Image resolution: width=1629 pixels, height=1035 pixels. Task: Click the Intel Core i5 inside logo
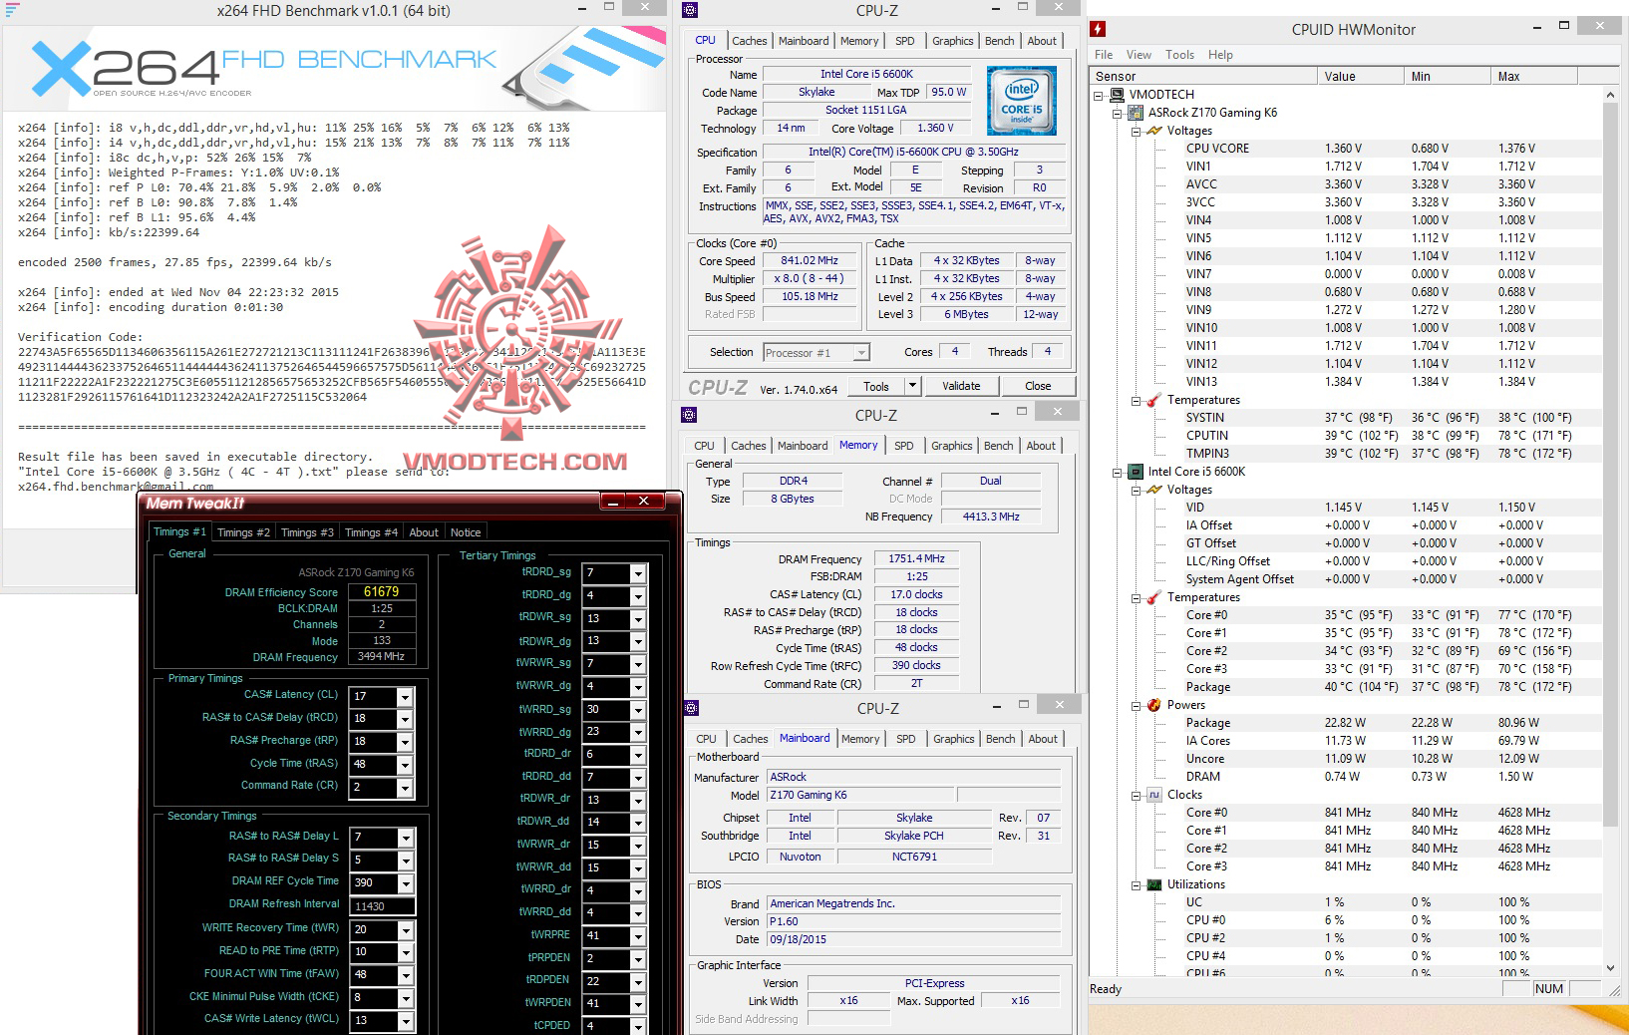pos(1021,101)
